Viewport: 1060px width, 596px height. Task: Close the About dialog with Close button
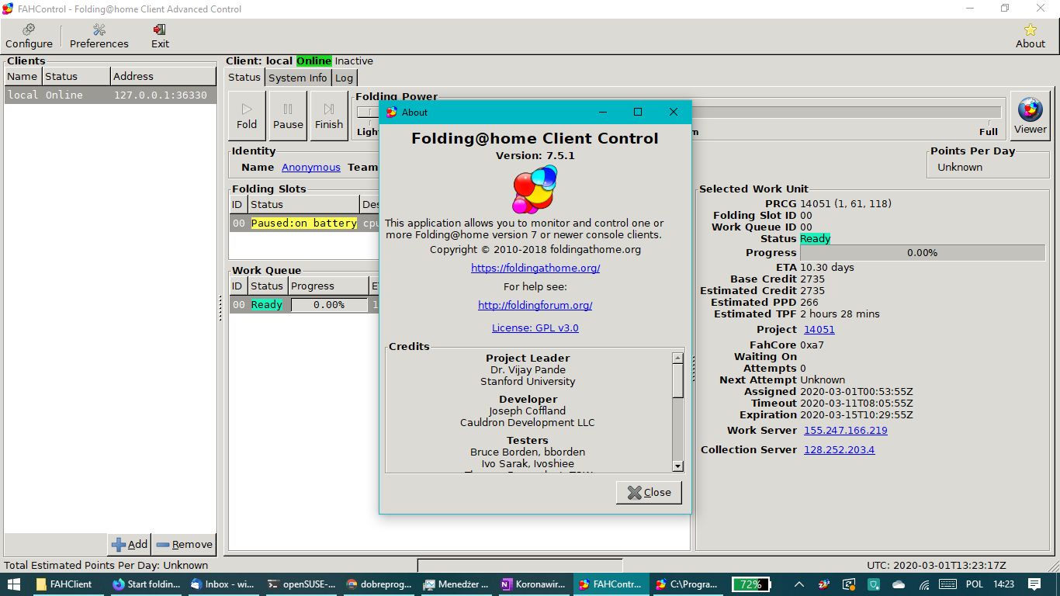tap(649, 492)
